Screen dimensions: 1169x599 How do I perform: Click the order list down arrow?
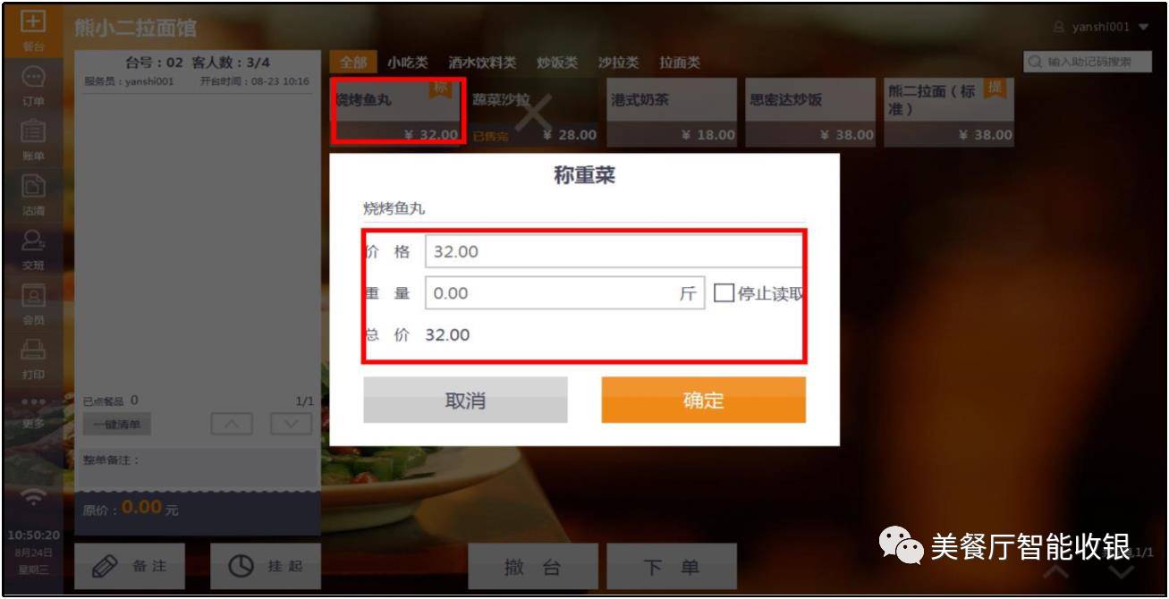pos(291,424)
